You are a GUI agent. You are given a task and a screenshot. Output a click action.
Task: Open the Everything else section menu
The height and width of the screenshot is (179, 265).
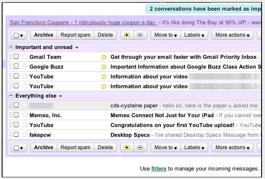coord(61,96)
